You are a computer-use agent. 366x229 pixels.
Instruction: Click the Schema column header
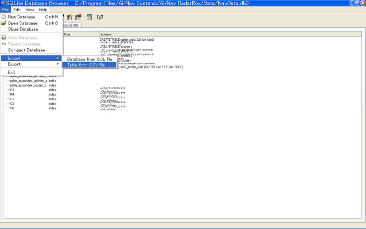click(x=230, y=34)
